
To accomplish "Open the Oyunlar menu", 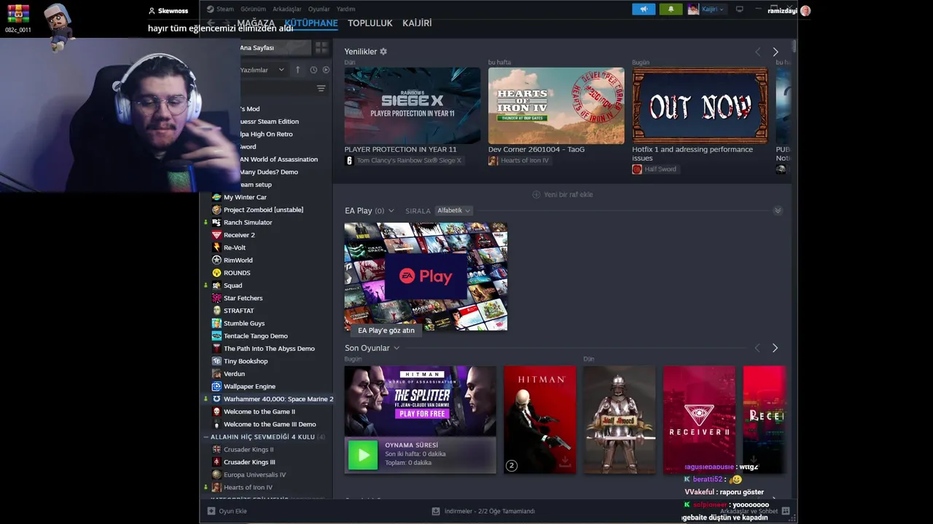I will [319, 9].
